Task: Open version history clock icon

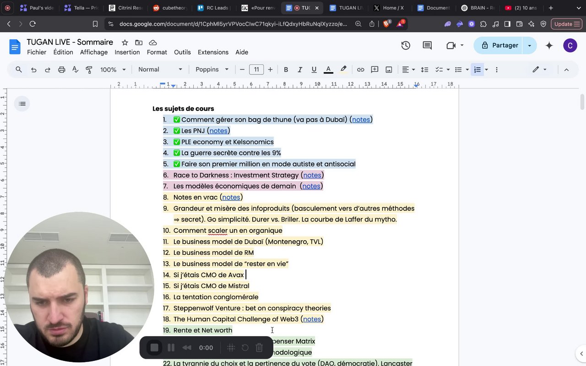Action: click(406, 45)
